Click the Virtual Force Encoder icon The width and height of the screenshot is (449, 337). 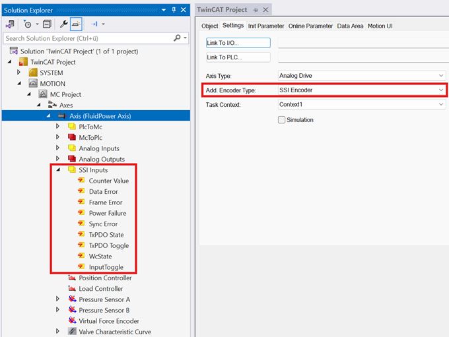[73, 321]
